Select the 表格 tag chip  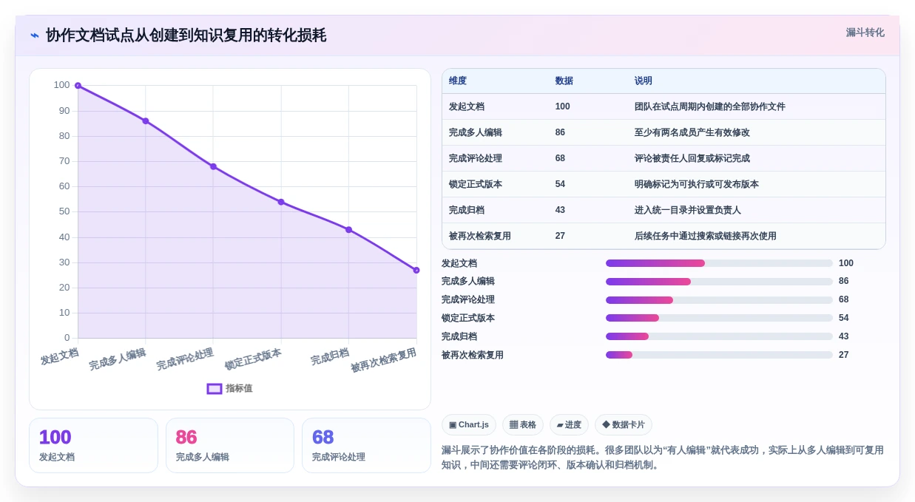click(523, 425)
